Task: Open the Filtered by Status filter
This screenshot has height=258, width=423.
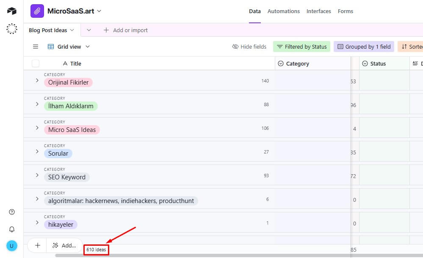Action: coord(301,47)
